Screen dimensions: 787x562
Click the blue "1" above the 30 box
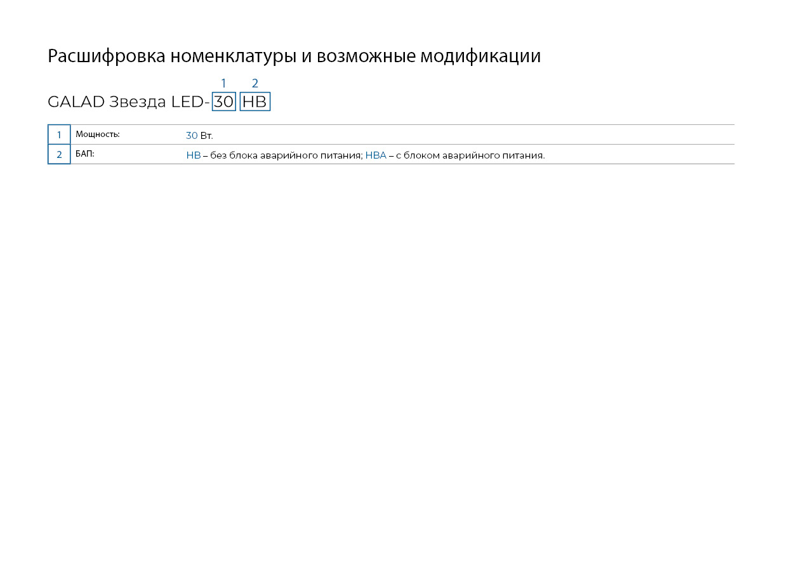[223, 83]
